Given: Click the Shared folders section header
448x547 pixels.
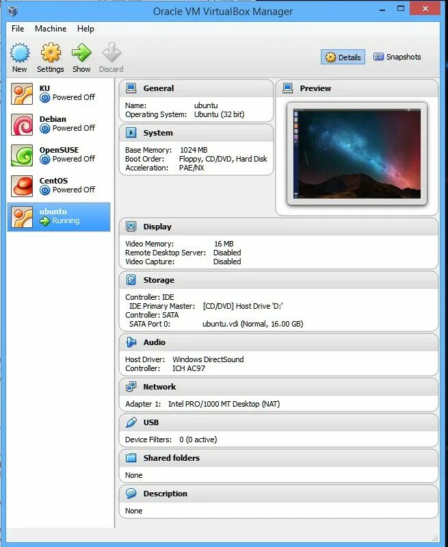Looking at the screenshot, I should pos(278,458).
